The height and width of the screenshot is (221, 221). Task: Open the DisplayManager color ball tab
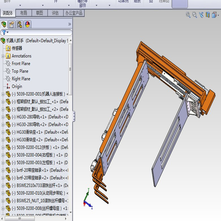[27, 24]
